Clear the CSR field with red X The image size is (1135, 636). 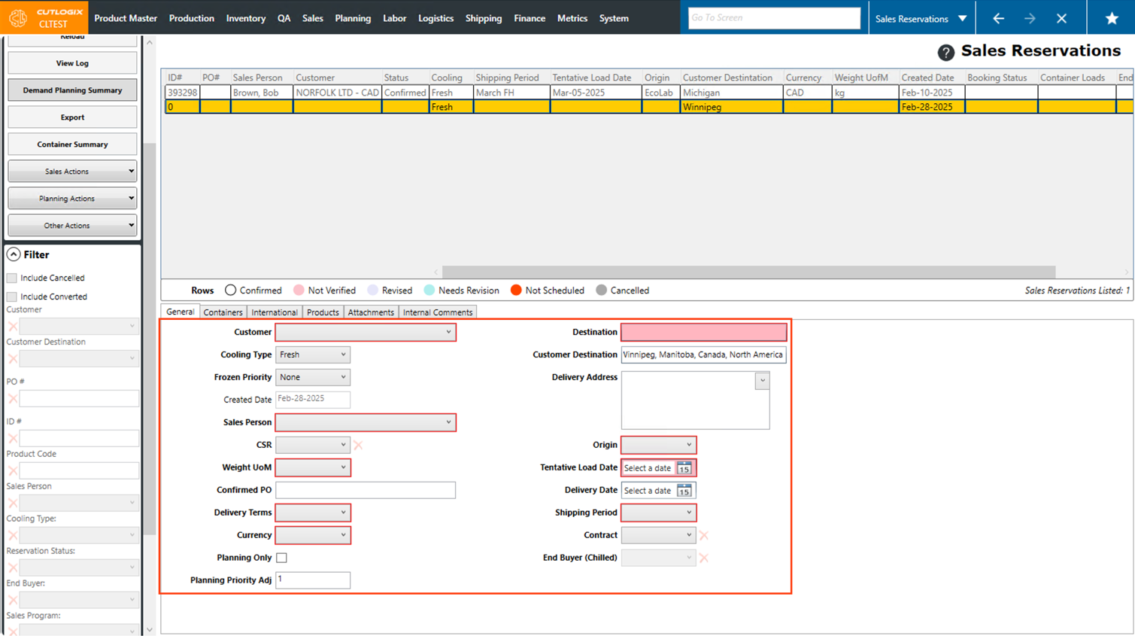[358, 446]
